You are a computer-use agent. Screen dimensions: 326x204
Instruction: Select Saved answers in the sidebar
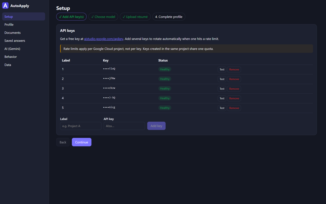pos(24,41)
